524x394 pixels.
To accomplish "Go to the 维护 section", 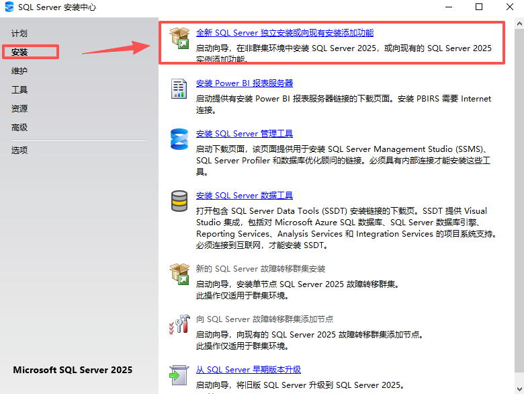I will [19, 71].
